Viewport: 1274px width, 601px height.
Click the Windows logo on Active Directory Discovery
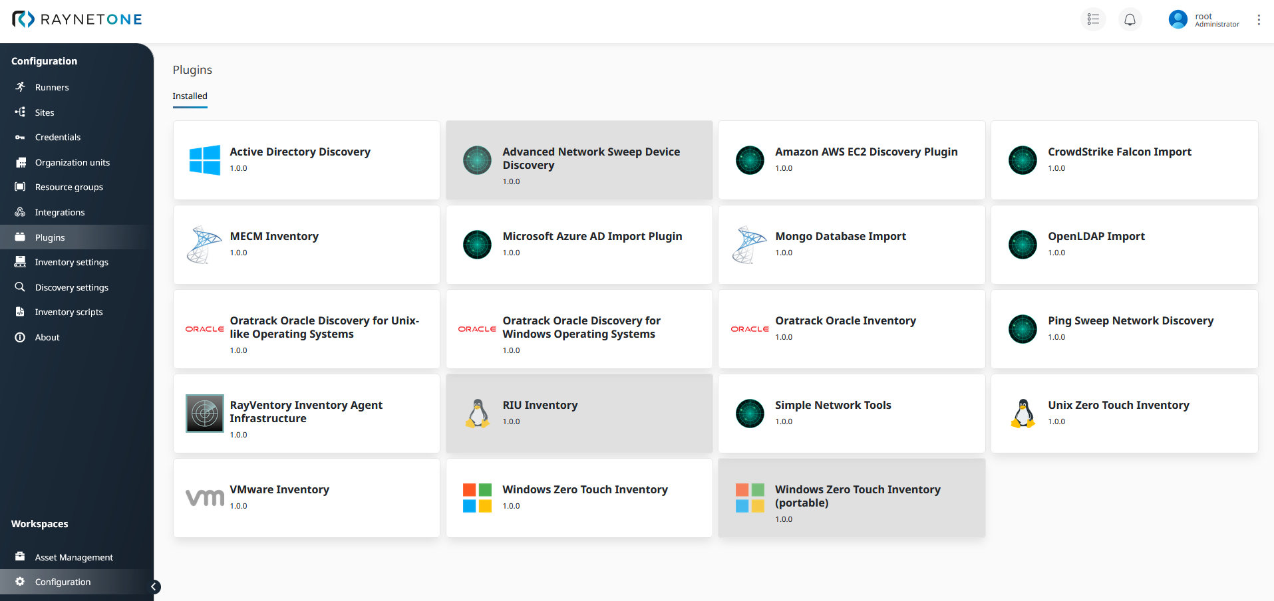[204, 160]
